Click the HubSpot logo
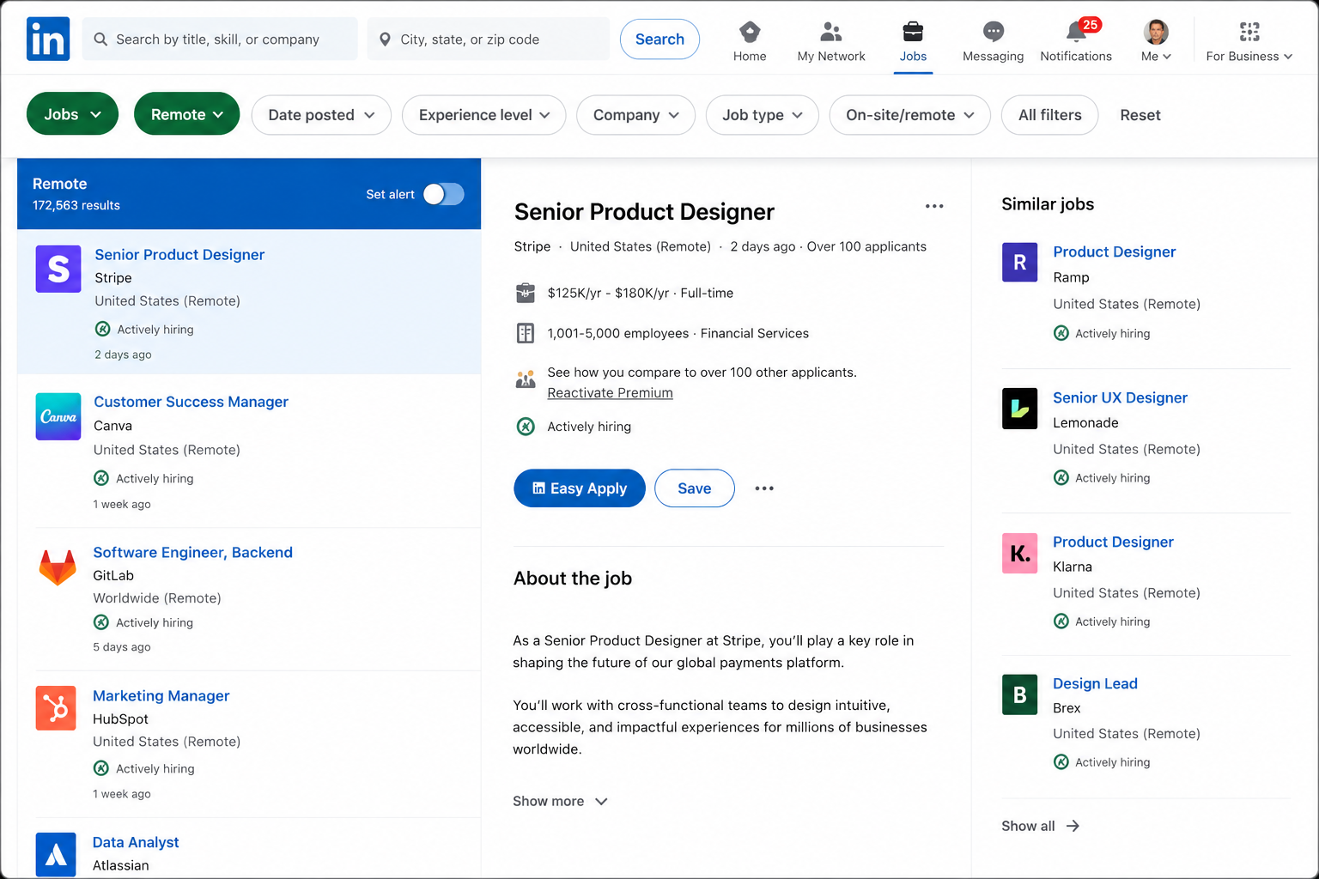1319x879 pixels. click(x=56, y=708)
